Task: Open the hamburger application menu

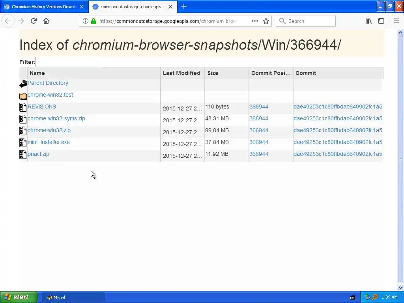Action: click(396, 21)
